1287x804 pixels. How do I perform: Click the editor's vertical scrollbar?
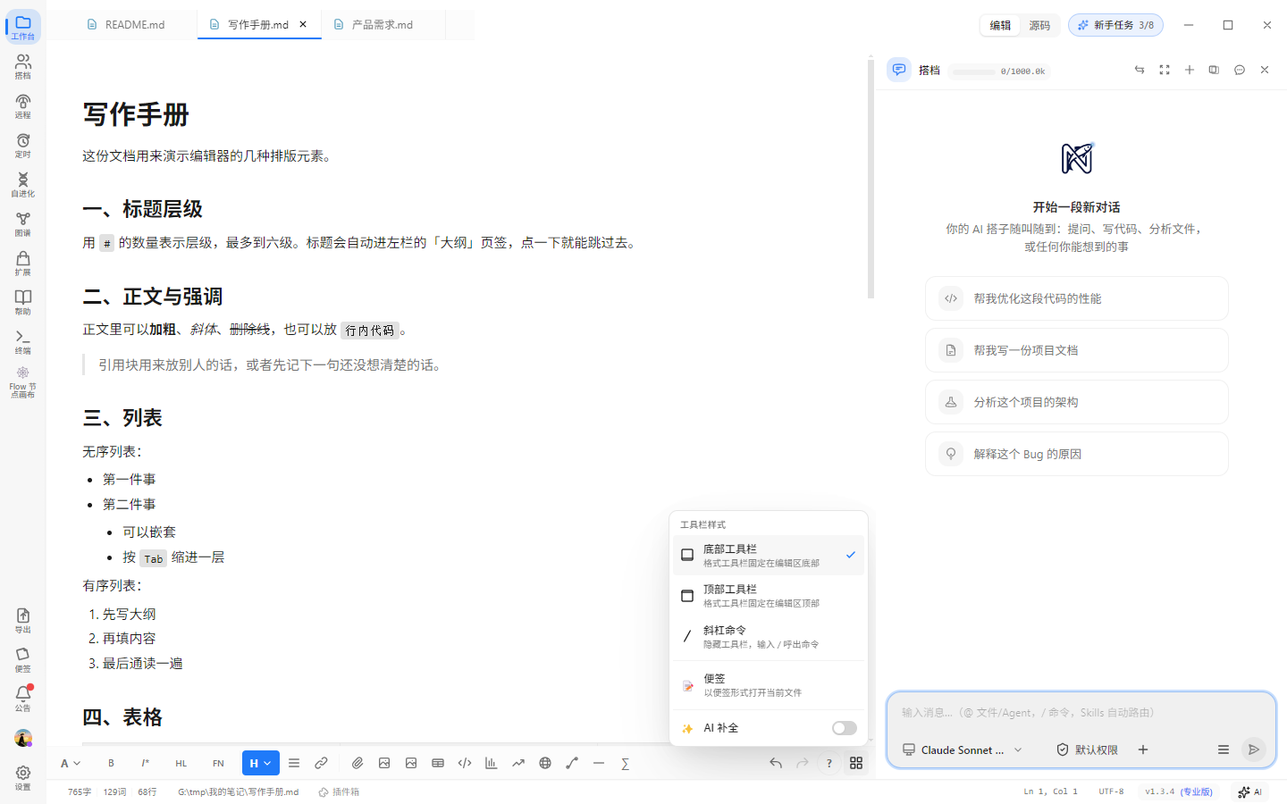[x=871, y=179]
